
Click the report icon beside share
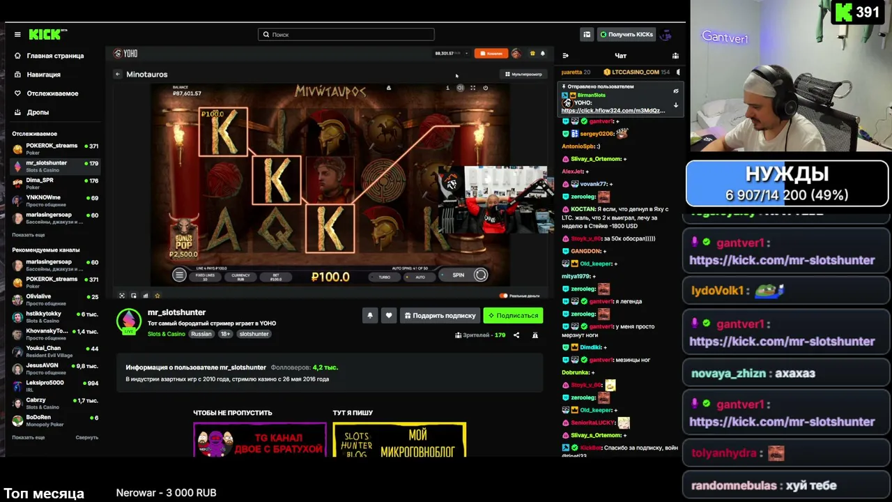pyautogui.click(x=535, y=335)
